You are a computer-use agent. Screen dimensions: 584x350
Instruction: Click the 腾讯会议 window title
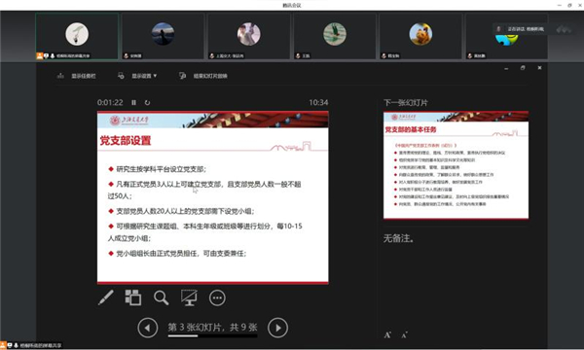292,5
